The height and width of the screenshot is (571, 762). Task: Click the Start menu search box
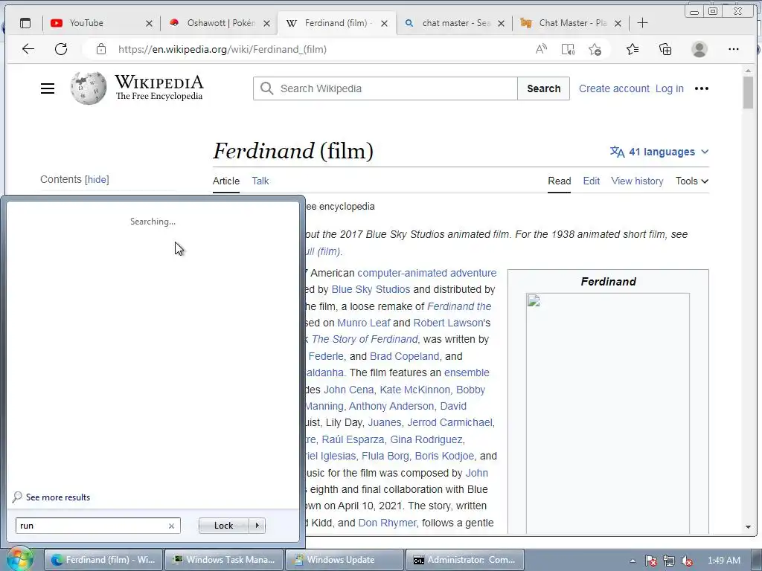92,526
